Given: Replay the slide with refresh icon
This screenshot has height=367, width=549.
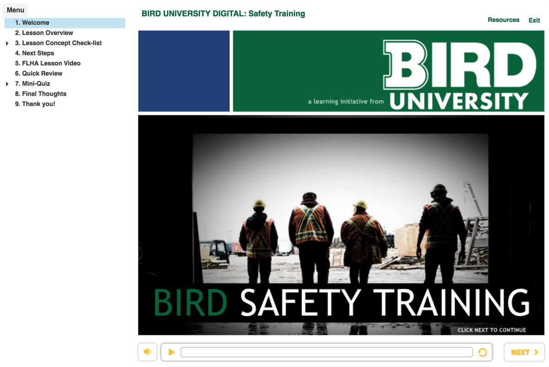Looking at the screenshot, I should [x=484, y=352].
